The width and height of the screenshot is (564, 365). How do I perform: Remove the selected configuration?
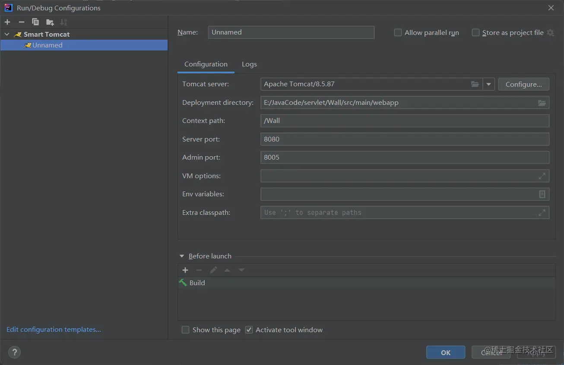coord(22,22)
